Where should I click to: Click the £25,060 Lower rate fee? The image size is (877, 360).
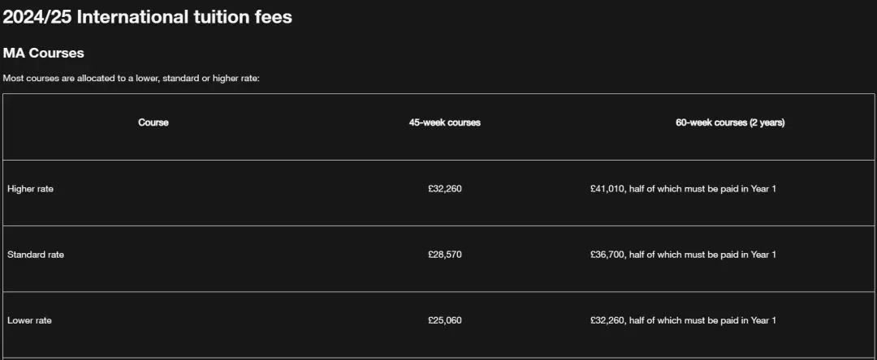pos(445,320)
